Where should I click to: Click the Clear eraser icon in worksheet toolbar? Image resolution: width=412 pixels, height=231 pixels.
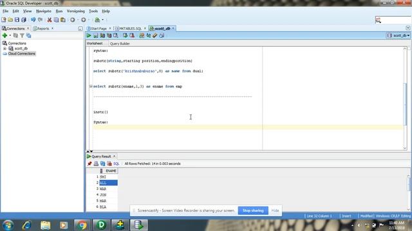click(x=155, y=35)
